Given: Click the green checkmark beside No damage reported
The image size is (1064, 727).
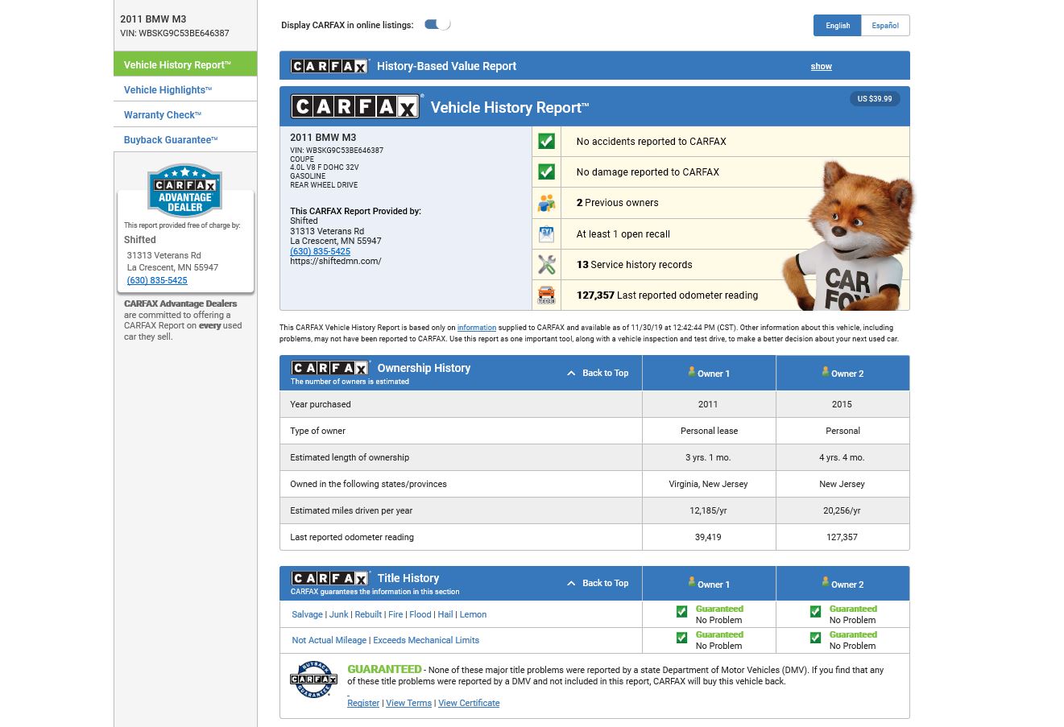Looking at the screenshot, I should pyautogui.click(x=546, y=172).
